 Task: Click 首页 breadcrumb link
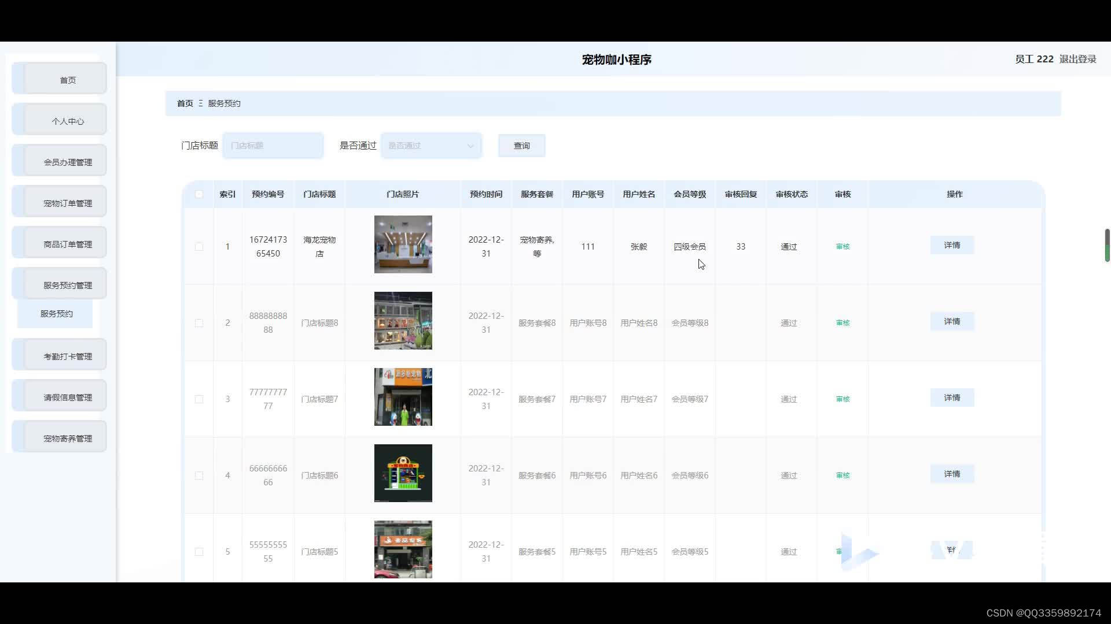click(185, 103)
